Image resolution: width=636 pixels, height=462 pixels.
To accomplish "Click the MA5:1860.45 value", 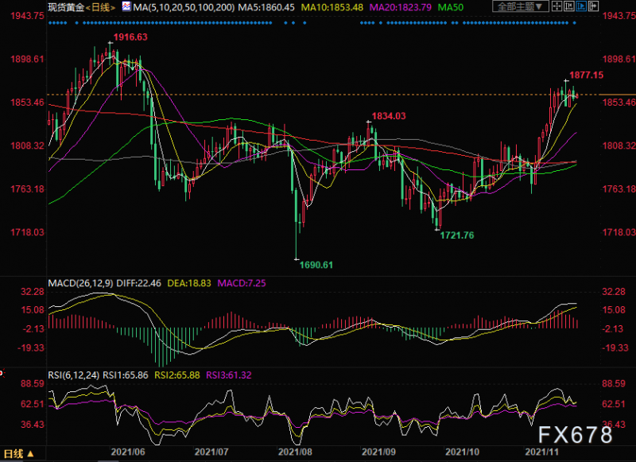I will pos(266,7).
